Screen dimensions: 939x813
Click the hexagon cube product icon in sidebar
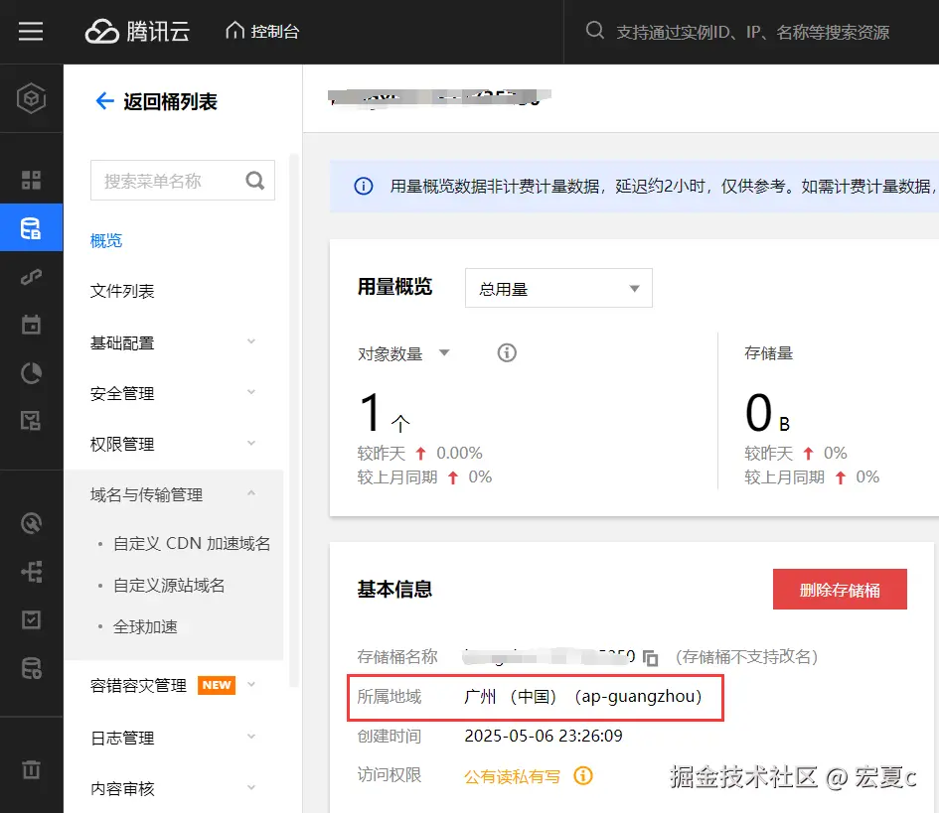coord(31,98)
